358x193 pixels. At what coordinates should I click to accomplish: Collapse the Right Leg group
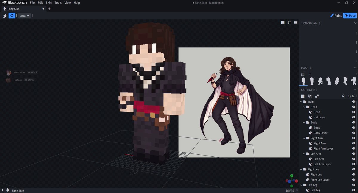(x=301, y=169)
